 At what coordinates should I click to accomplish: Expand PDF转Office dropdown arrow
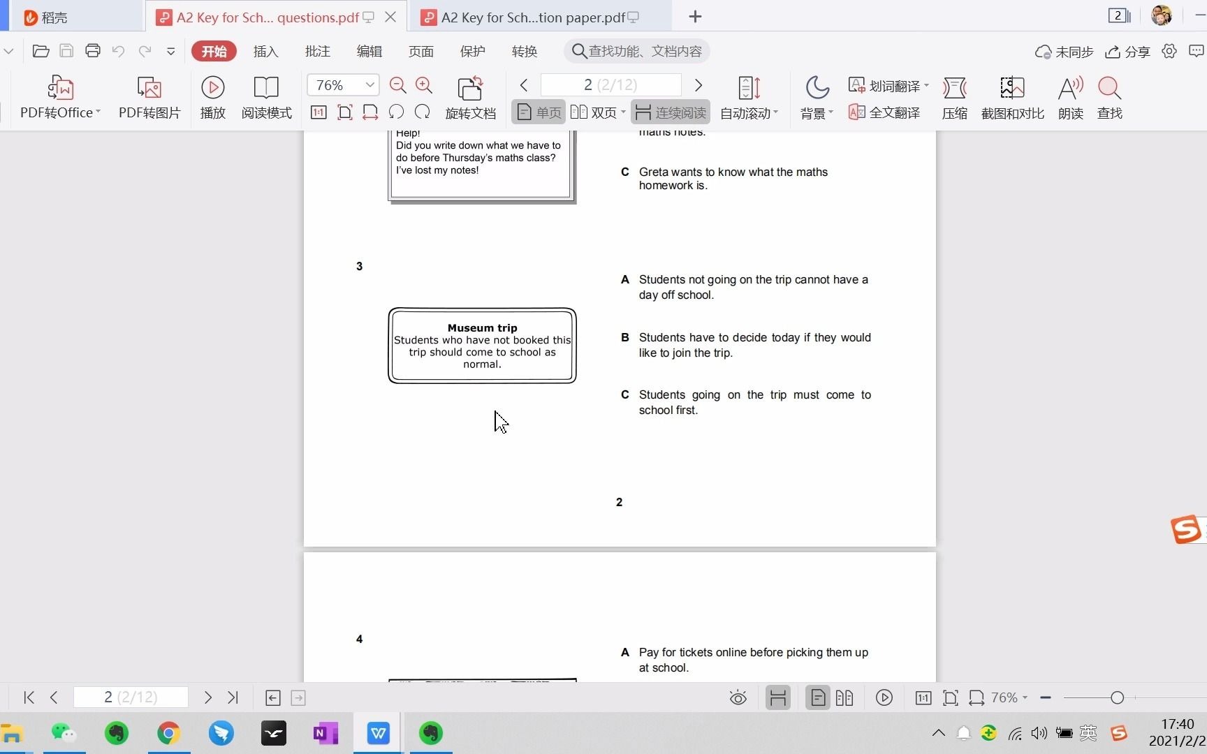[x=98, y=112]
